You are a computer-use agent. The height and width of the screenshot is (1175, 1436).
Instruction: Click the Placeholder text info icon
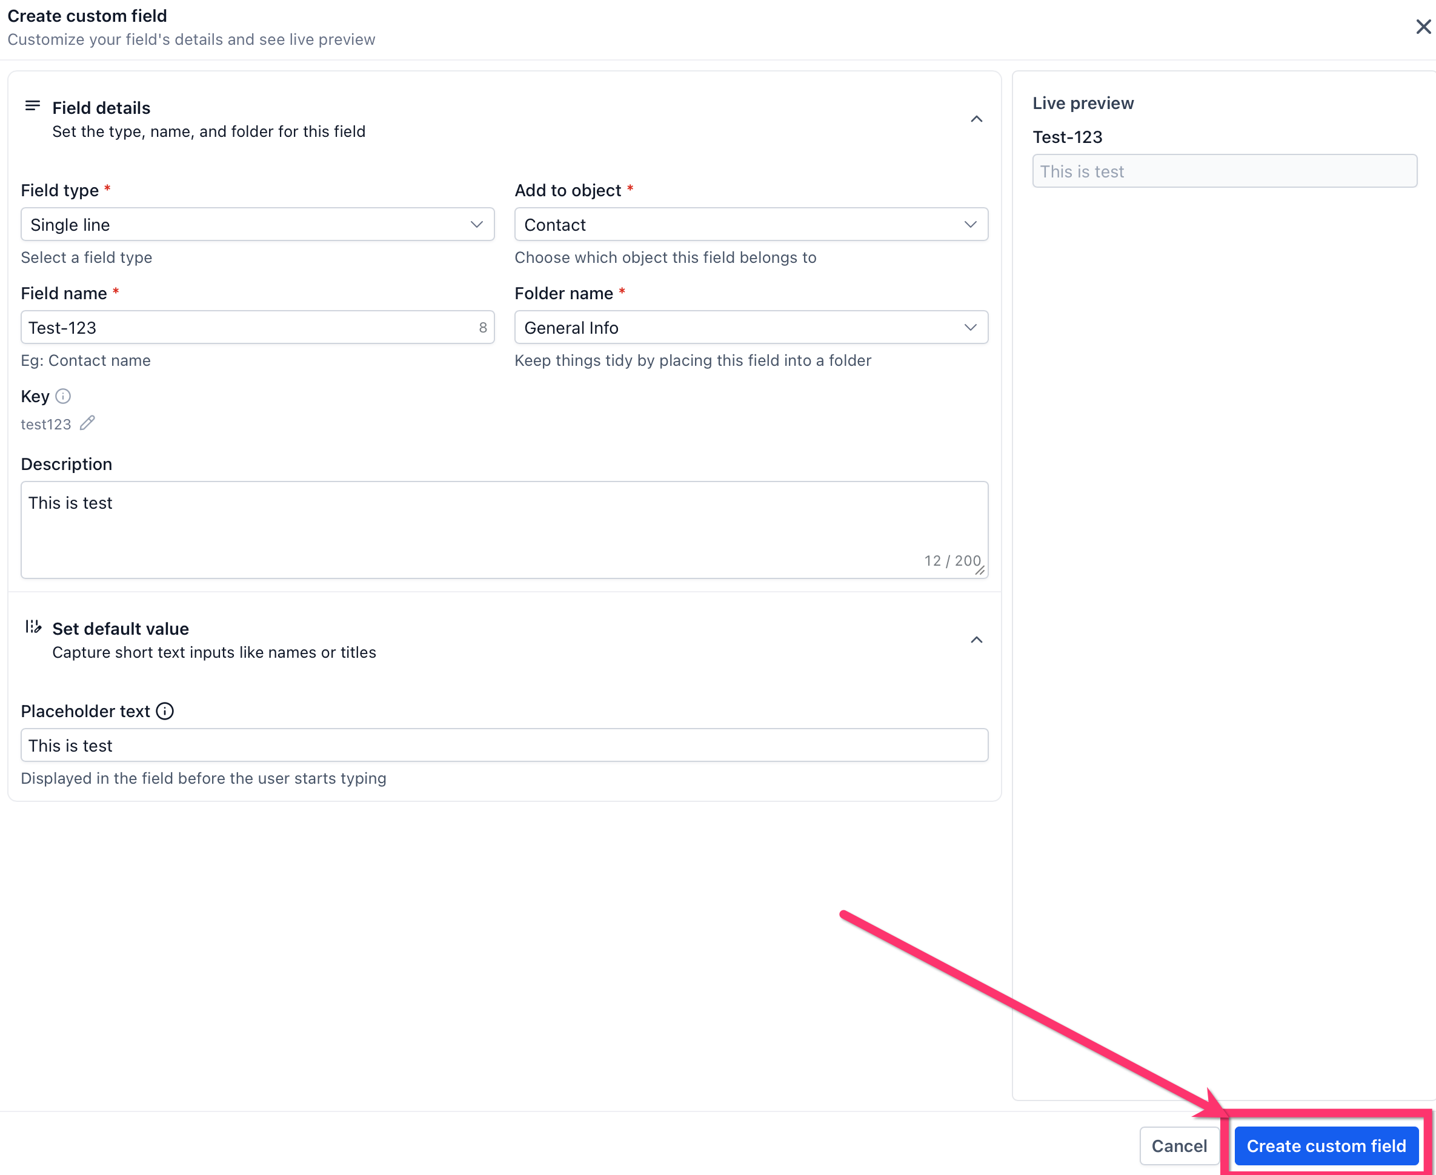click(165, 710)
